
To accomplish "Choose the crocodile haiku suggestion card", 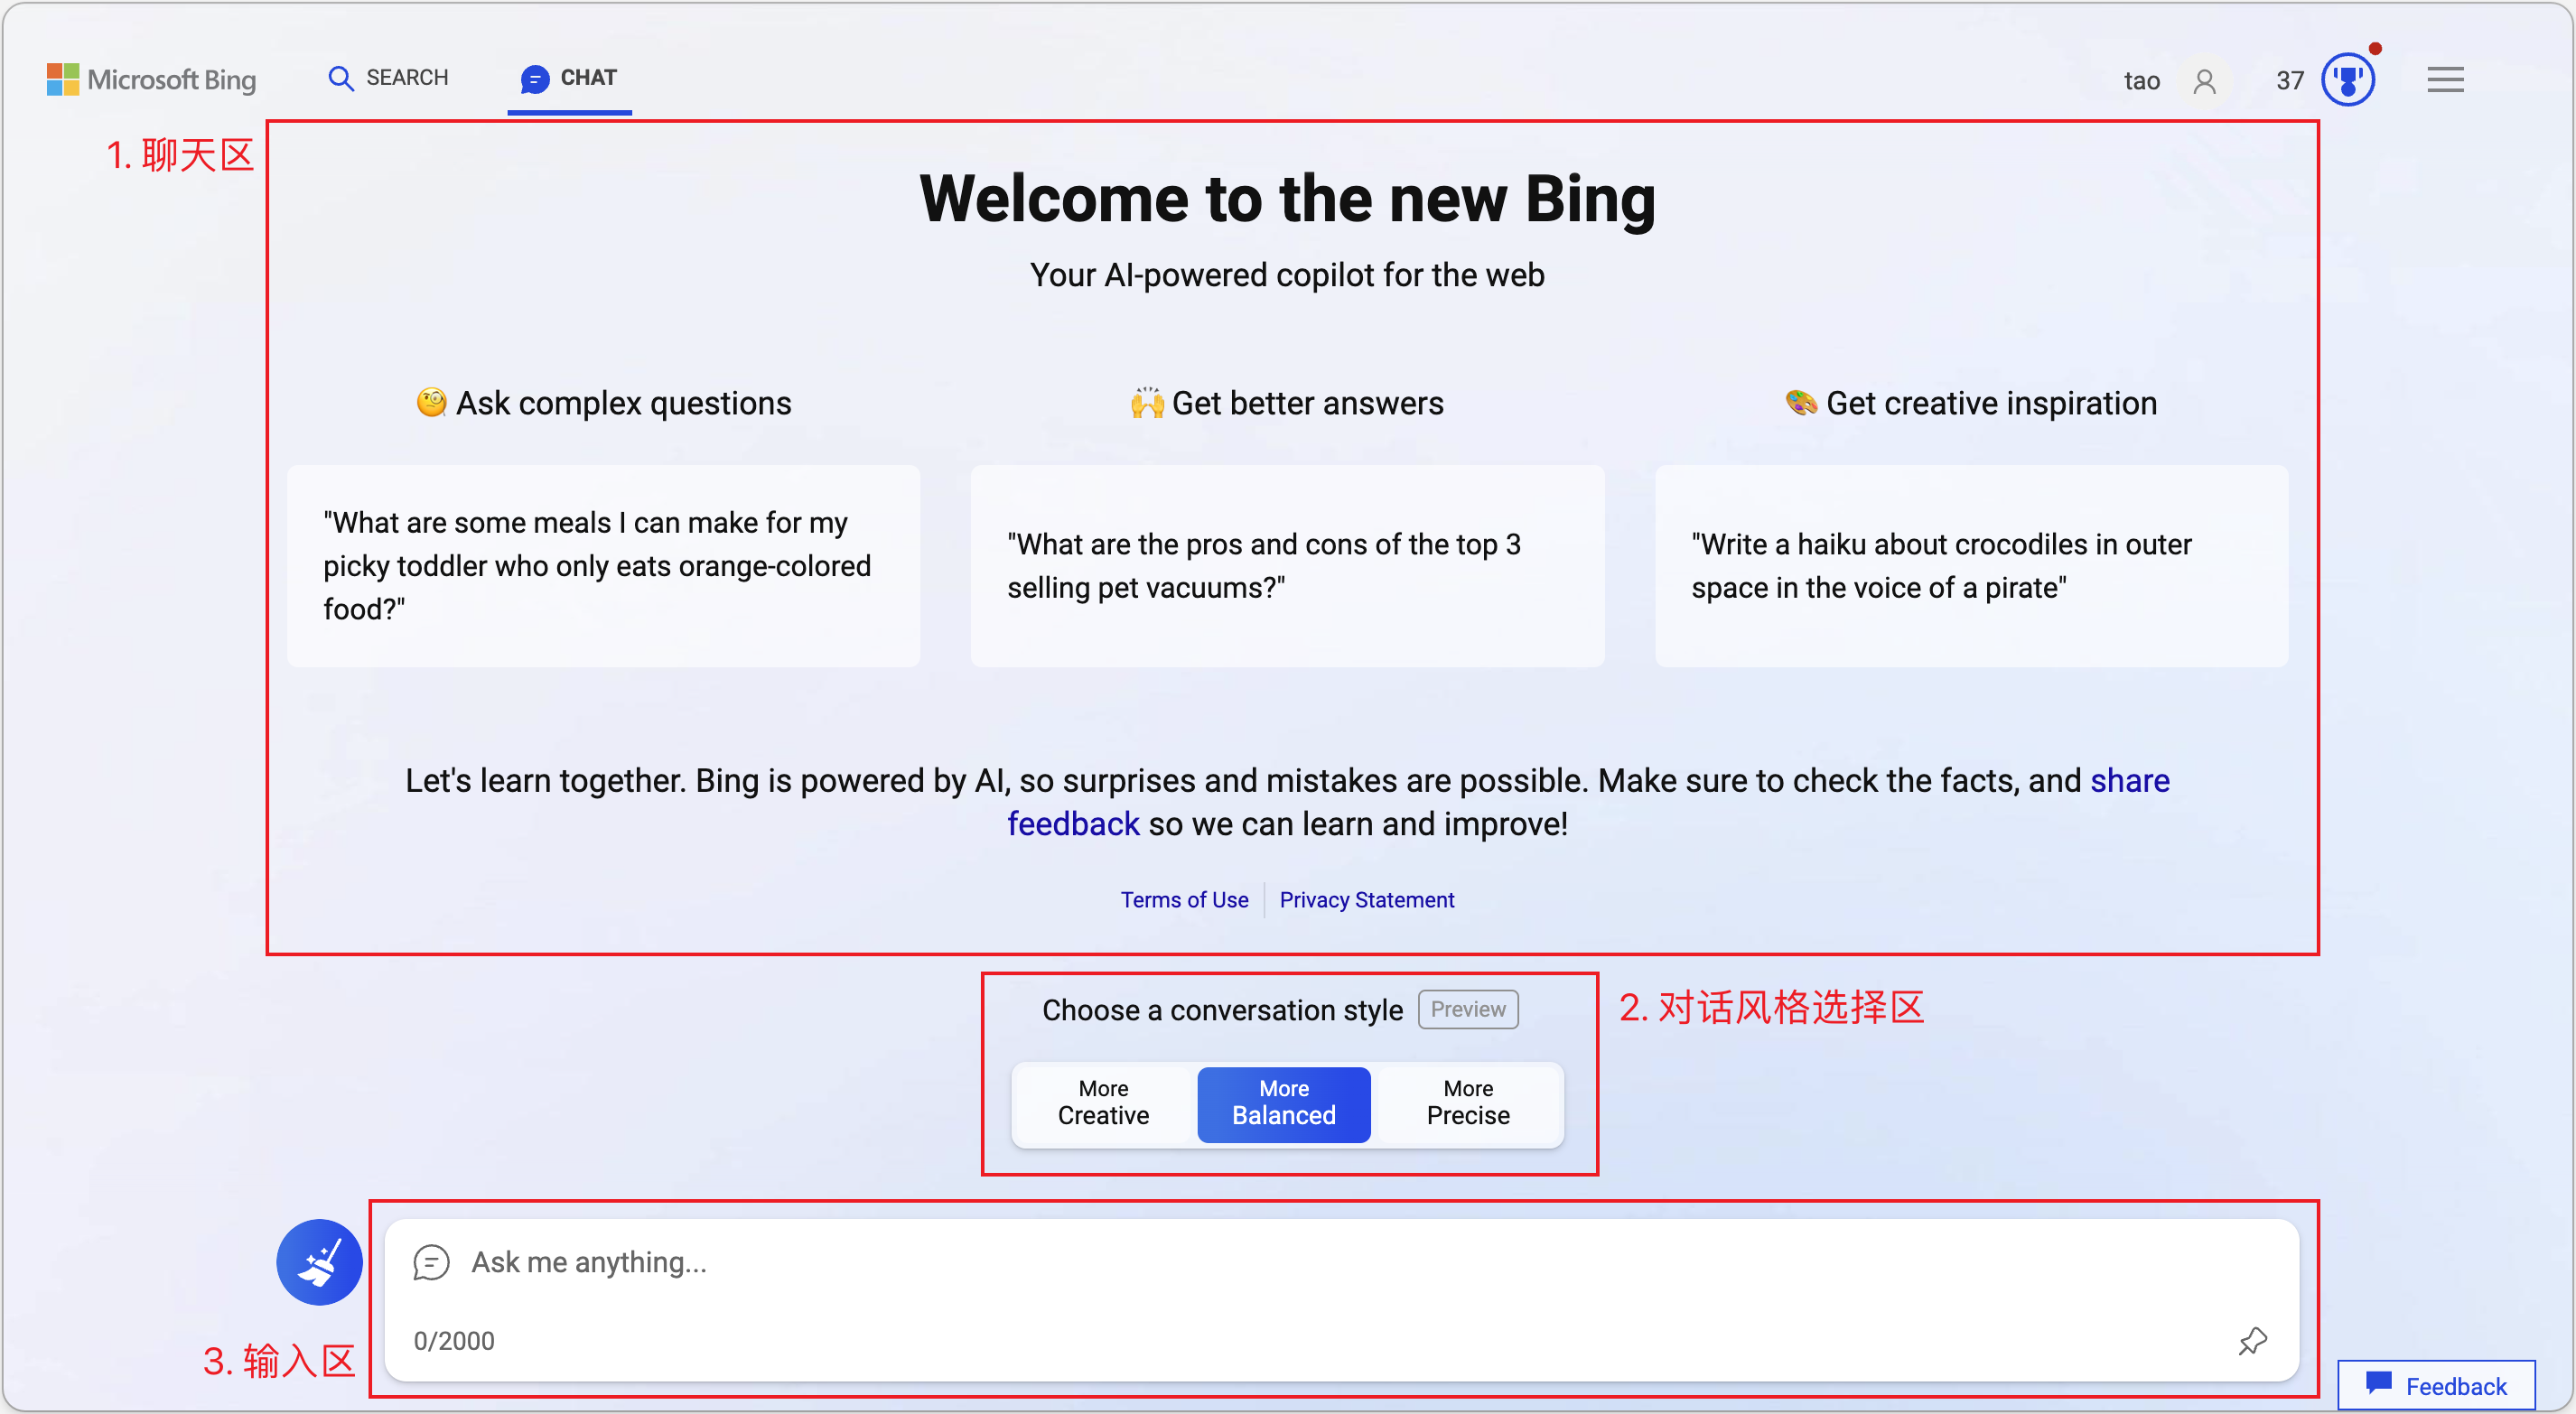I will tap(1971, 565).
